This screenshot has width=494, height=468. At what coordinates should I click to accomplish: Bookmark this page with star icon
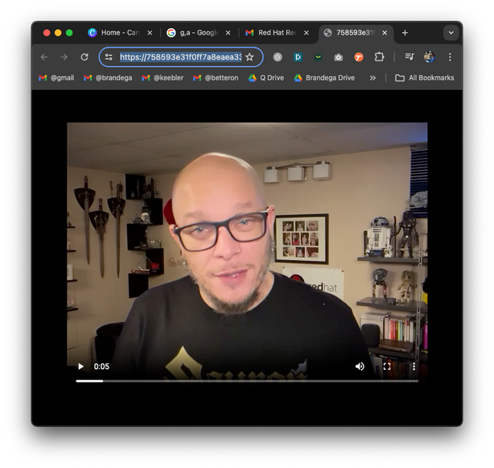pos(249,57)
